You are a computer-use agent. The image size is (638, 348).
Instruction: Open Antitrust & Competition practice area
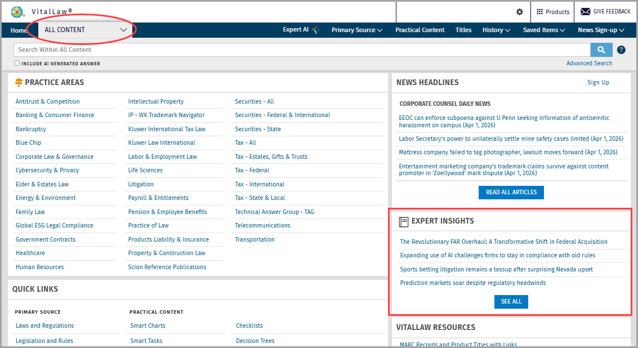pyautogui.click(x=48, y=101)
